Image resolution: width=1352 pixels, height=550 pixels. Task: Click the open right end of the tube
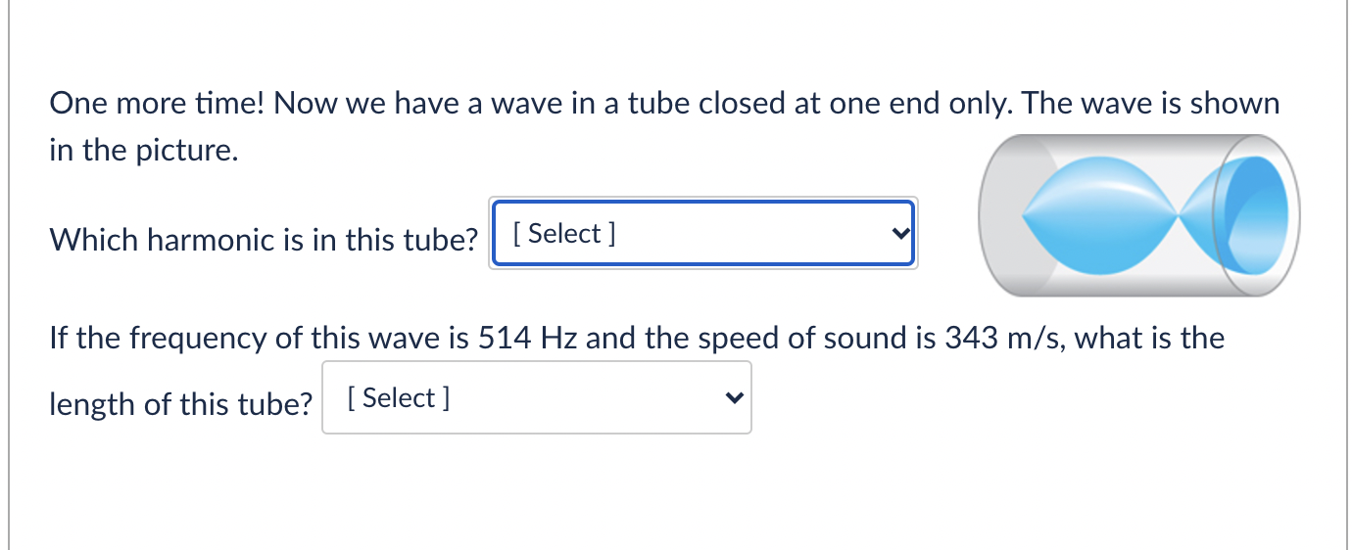1257,214
